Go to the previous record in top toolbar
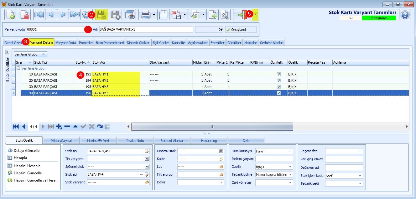This screenshot has height=199, width=416. pos(51,15)
